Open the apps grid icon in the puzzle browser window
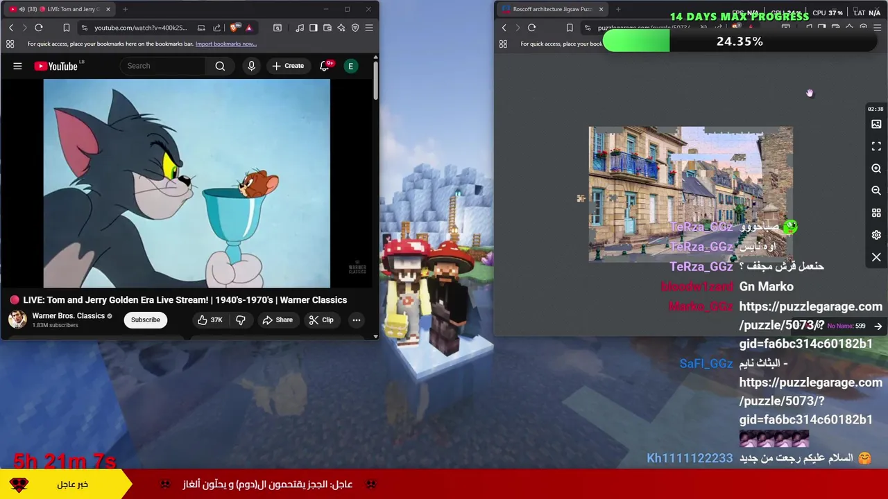The image size is (888, 499). 503,44
